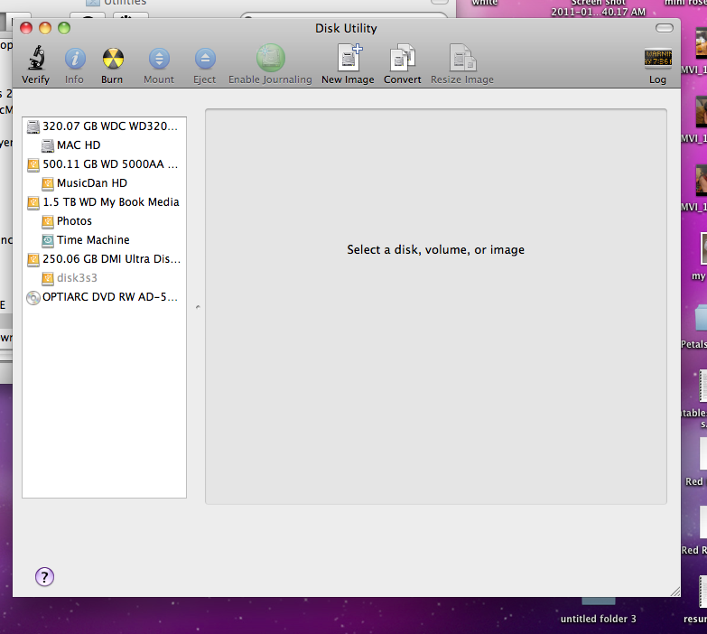Click the Enable Journaling icon
Viewport: 707px width, 634px height.
click(270, 58)
